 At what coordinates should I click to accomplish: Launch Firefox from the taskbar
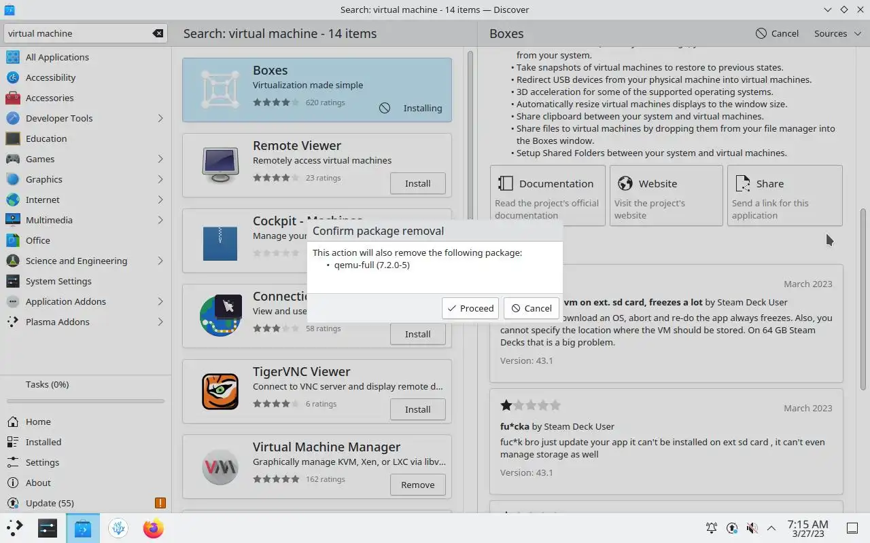[x=153, y=527]
